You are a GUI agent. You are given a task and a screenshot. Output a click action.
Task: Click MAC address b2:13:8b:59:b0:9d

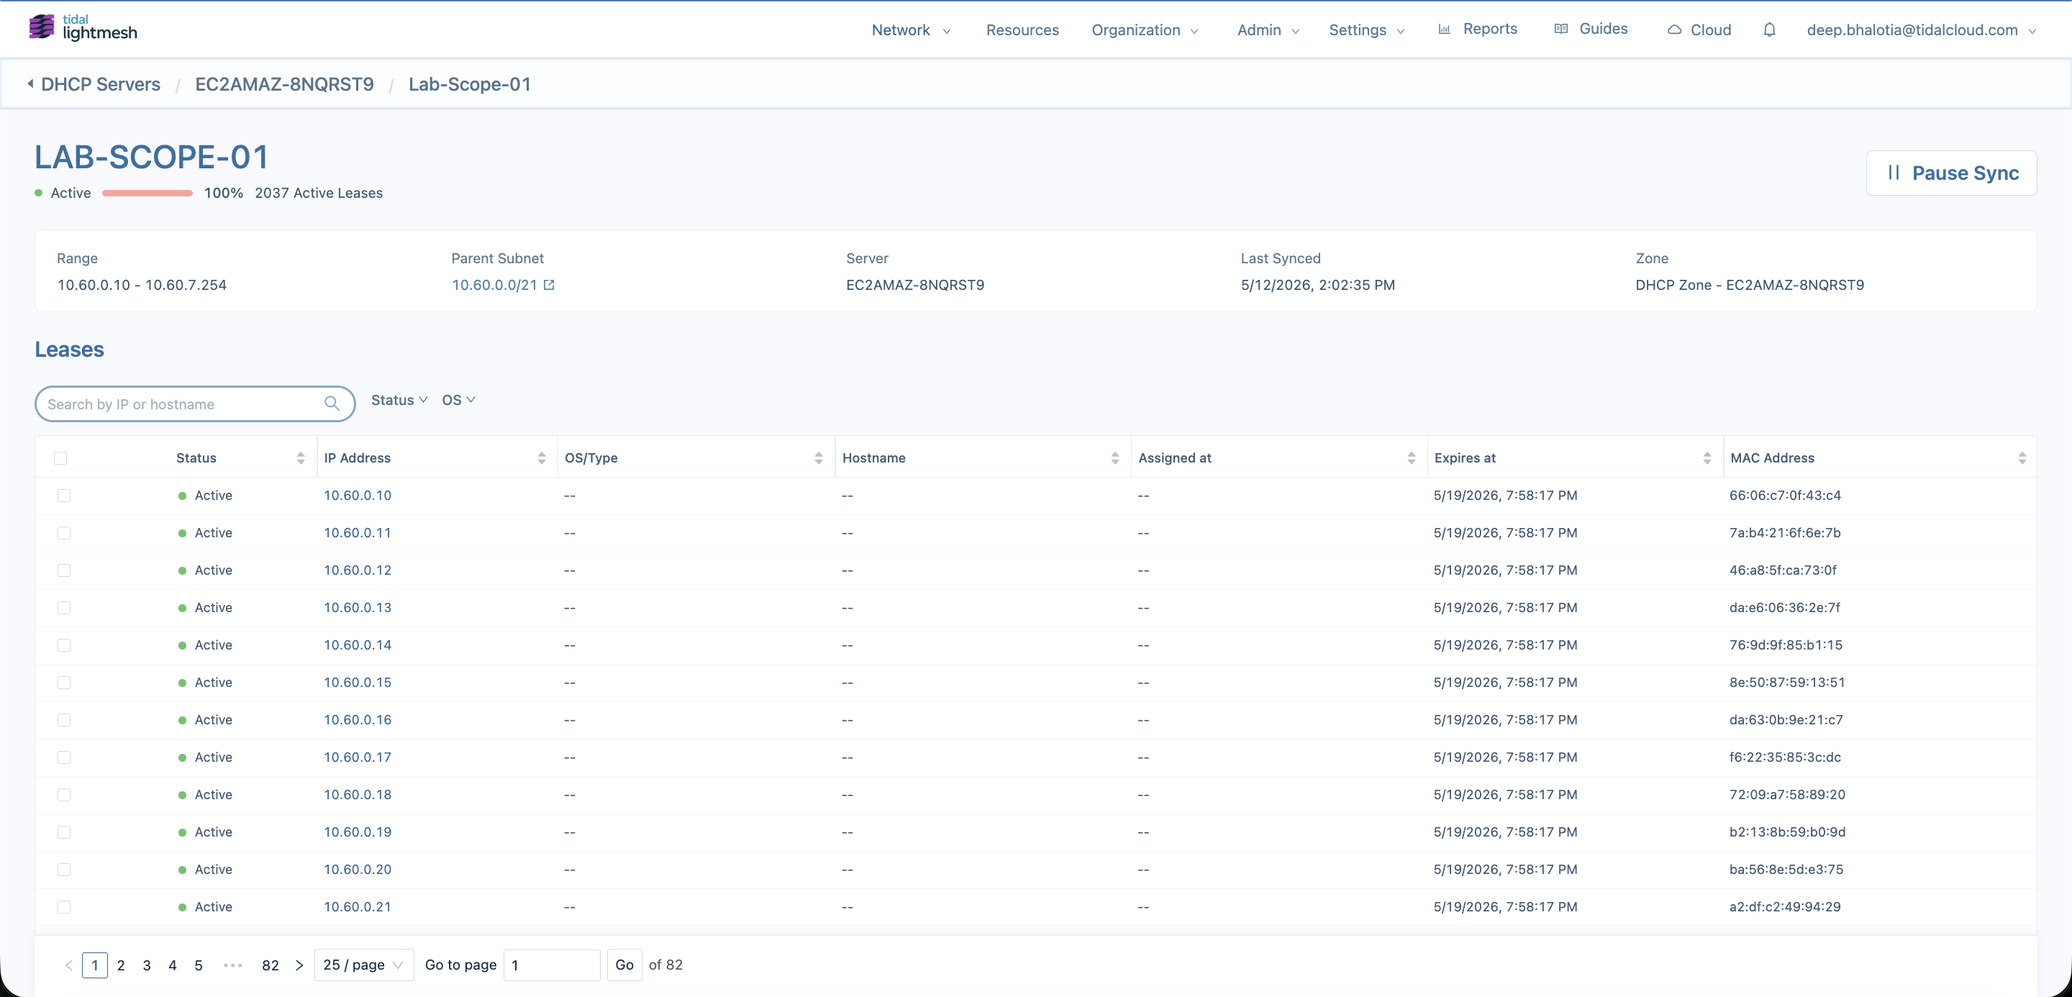point(1787,832)
